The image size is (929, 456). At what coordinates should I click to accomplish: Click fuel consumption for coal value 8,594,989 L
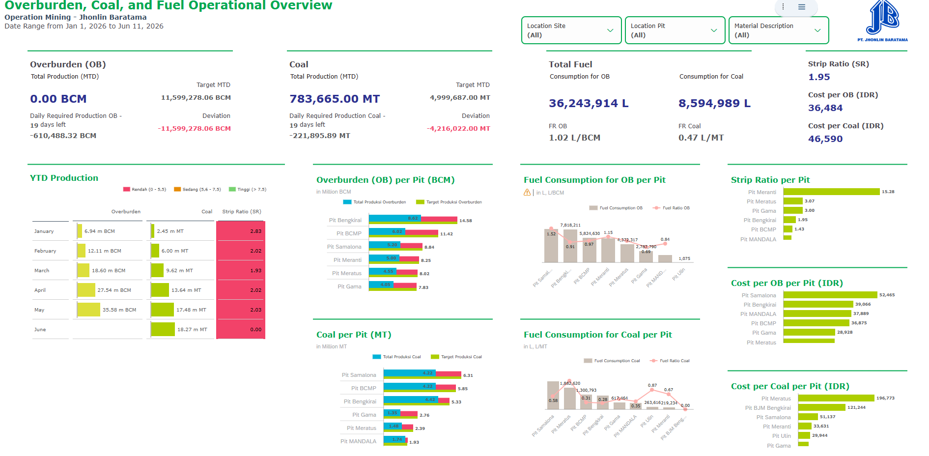(x=714, y=103)
